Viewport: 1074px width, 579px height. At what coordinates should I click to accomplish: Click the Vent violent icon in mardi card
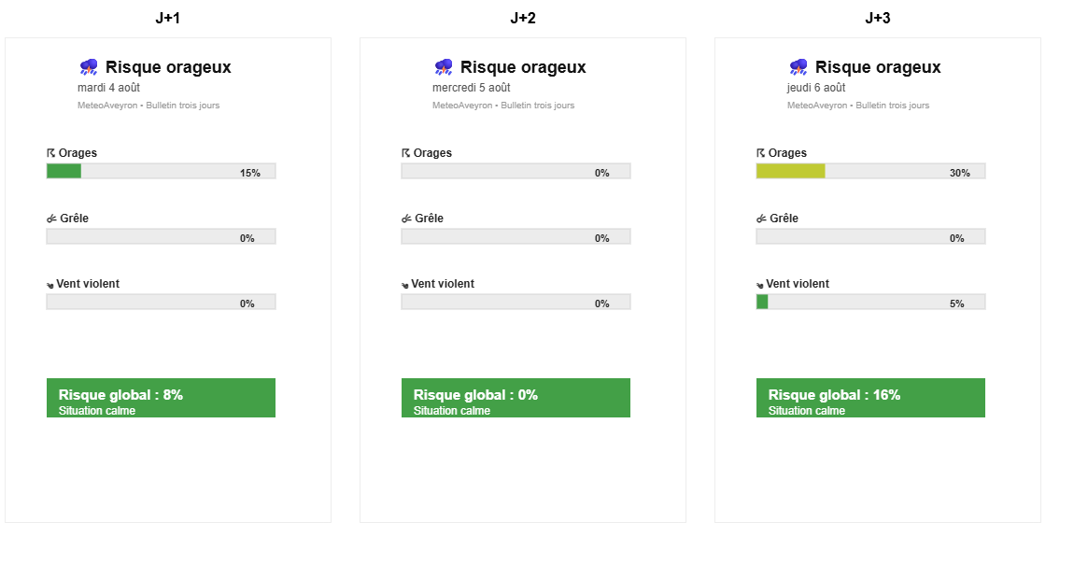pyautogui.click(x=50, y=284)
